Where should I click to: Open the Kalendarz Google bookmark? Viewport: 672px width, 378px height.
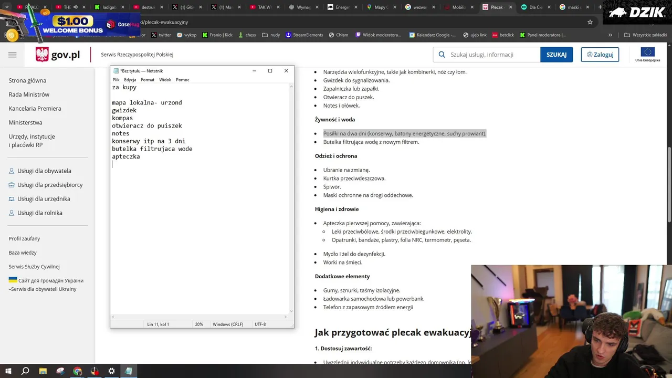[432, 35]
